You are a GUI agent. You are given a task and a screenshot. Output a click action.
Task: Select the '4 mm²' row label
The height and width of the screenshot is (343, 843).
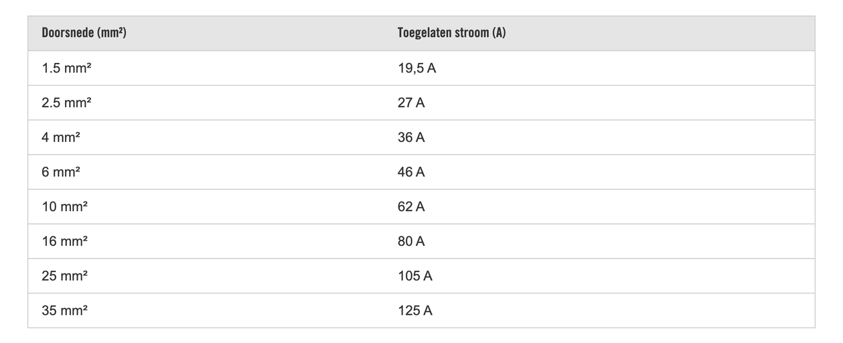tap(61, 137)
